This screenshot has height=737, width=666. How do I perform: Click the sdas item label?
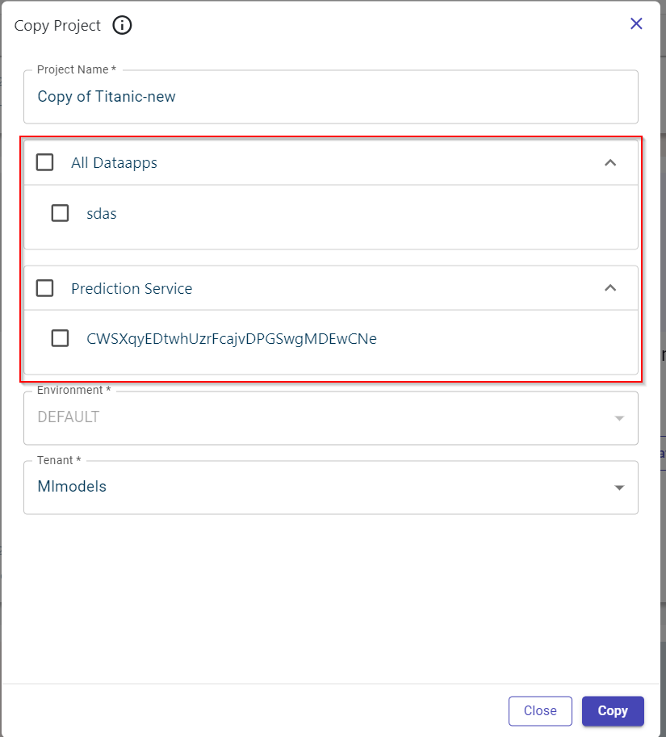click(102, 214)
